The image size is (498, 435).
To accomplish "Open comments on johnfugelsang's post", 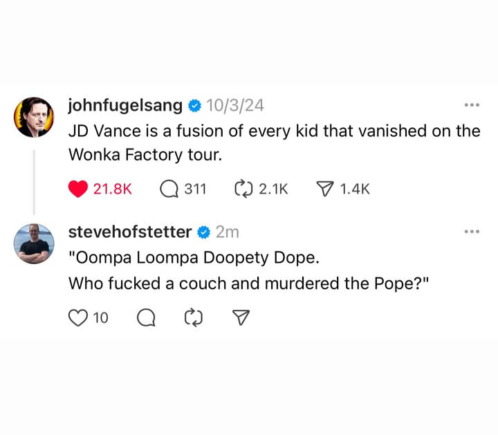I will click(x=169, y=188).
